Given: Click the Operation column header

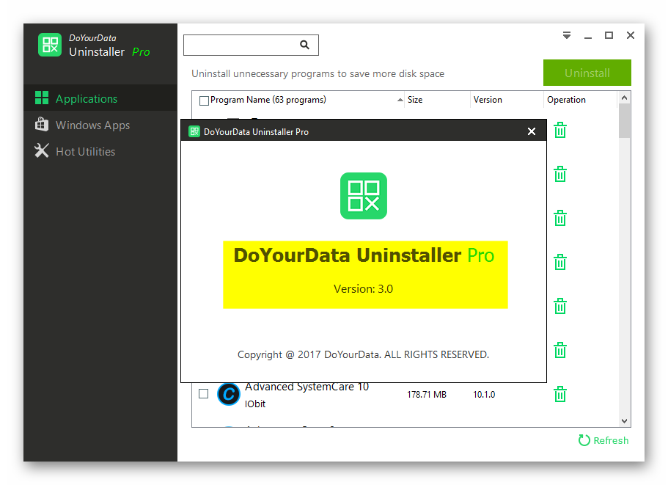Looking at the screenshot, I should [566, 100].
